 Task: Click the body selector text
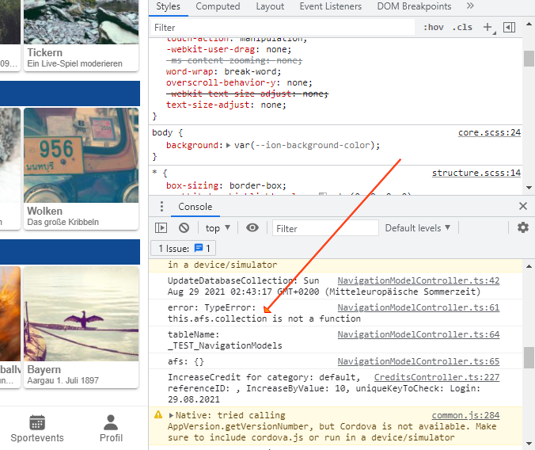click(162, 132)
